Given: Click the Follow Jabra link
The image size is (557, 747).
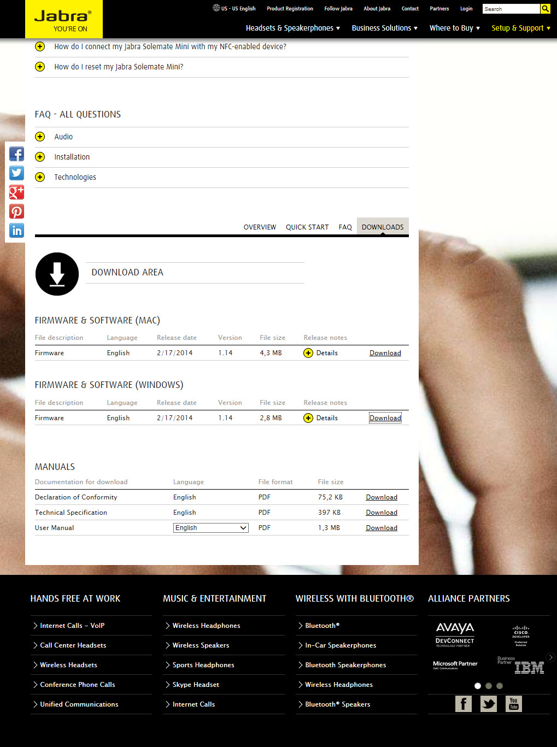Looking at the screenshot, I should tap(338, 9).
